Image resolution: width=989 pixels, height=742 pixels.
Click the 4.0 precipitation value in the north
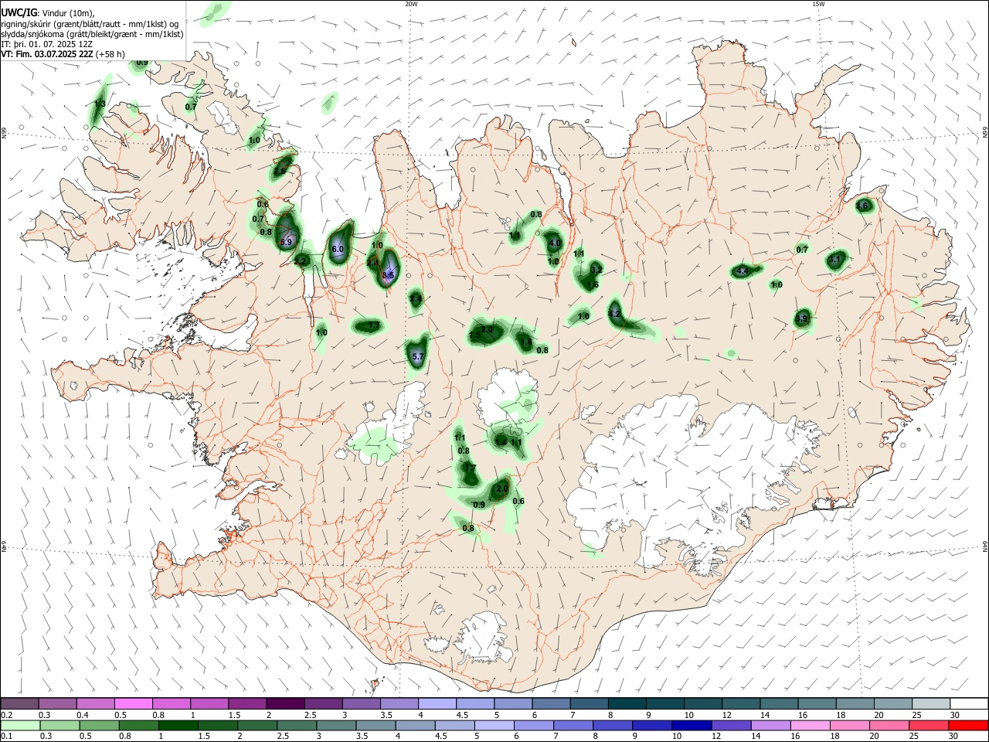pos(555,243)
